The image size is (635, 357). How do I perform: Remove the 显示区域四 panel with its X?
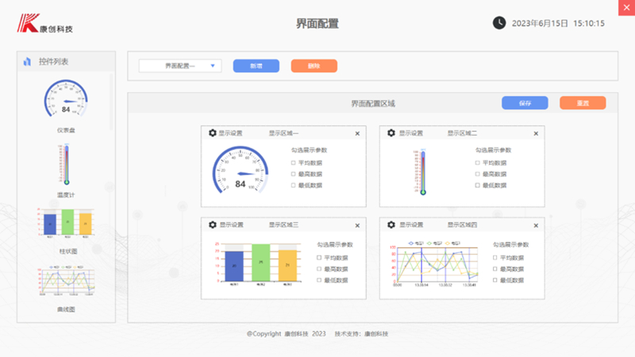536,225
